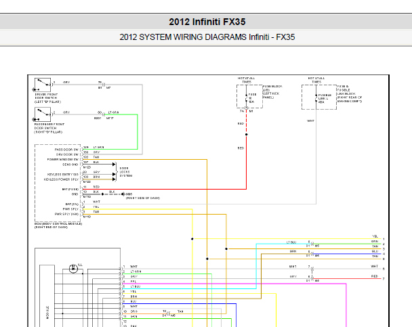The height and width of the screenshot is (327, 412).
Task: Select the "SENS GND" pin label
Action: pyautogui.click(x=70, y=165)
